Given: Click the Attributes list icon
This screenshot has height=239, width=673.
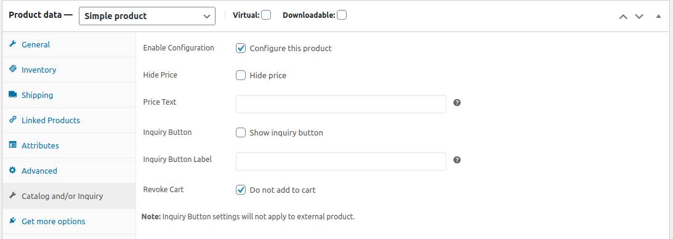Looking at the screenshot, I should (12, 145).
